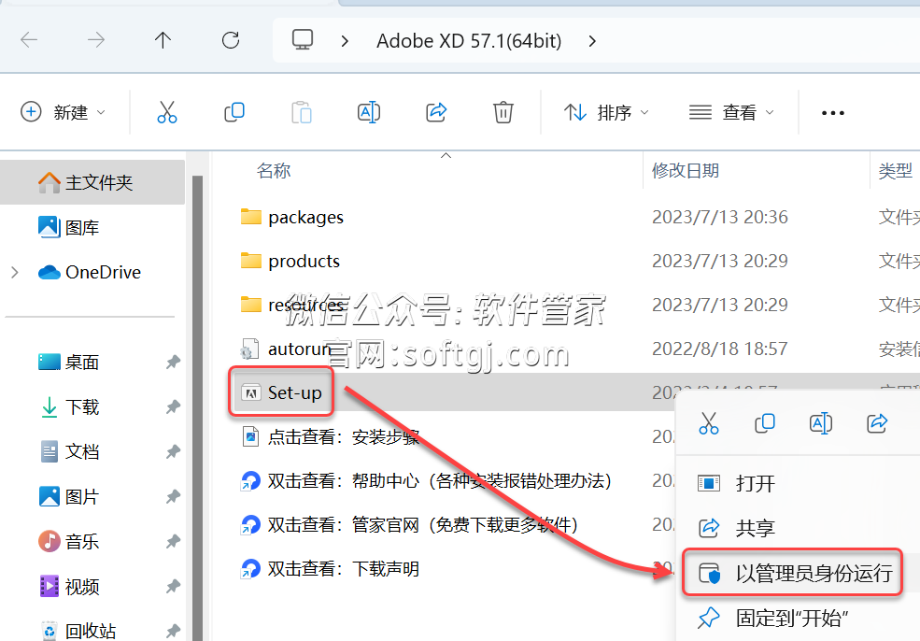Click the context menu Cut icon
Viewport: 920px width, 641px height.
coord(708,422)
